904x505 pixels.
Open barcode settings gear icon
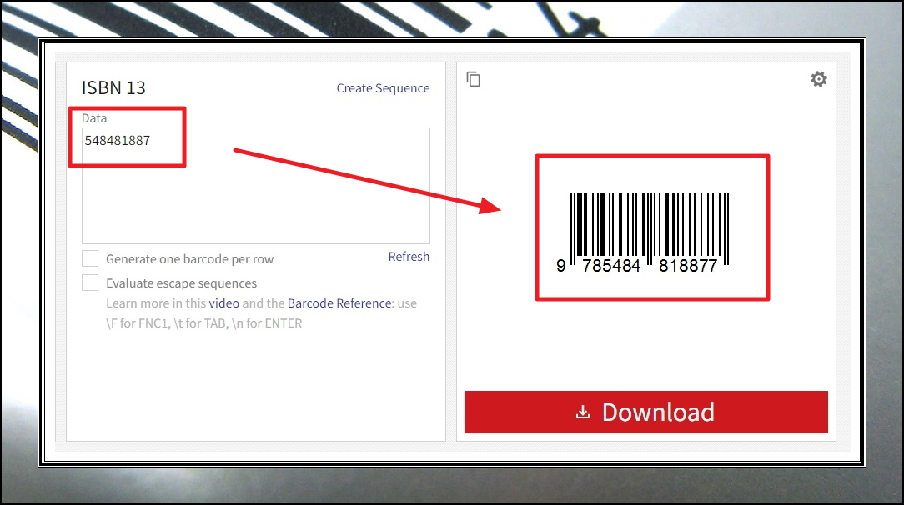[819, 79]
